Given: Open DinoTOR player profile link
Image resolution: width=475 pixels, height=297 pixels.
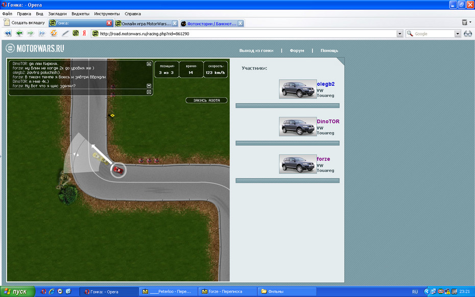Looking at the screenshot, I should click(328, 121).
